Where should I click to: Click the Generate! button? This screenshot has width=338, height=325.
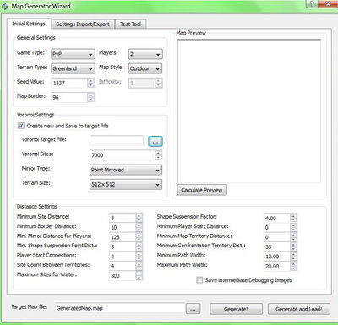(236, 309)
